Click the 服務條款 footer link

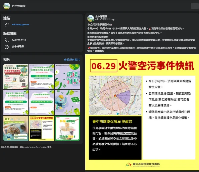click(x=14, y=147)
